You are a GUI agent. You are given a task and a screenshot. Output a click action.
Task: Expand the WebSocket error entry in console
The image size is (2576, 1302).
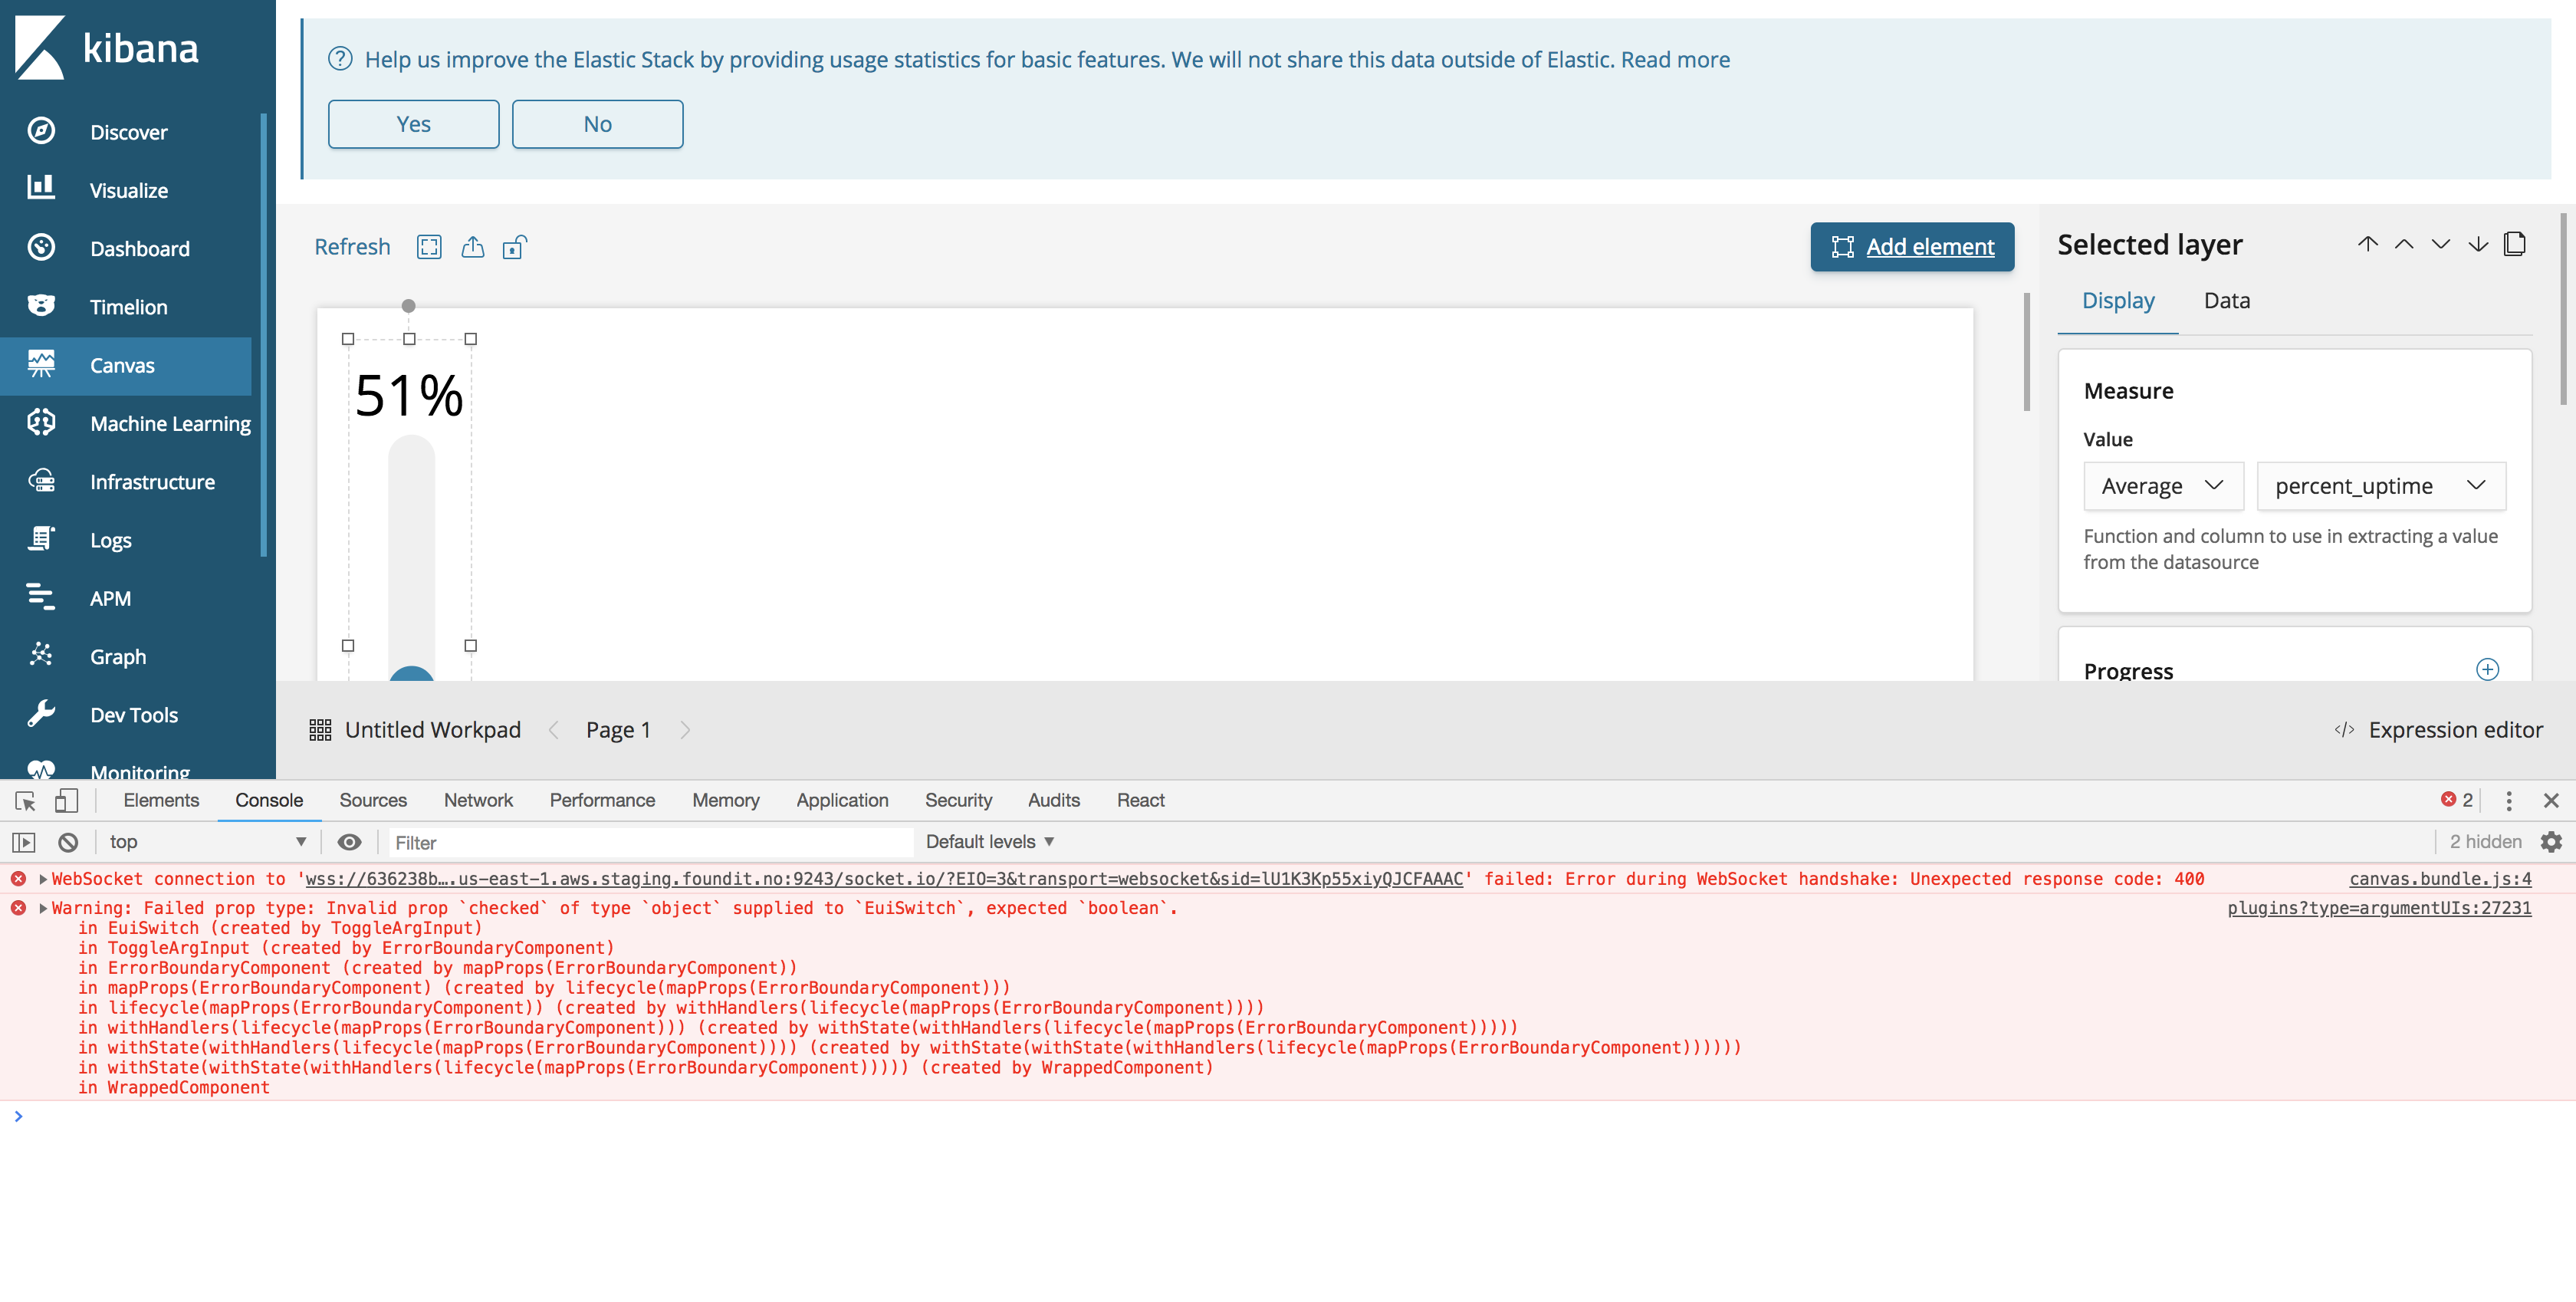tap(42, 879)
